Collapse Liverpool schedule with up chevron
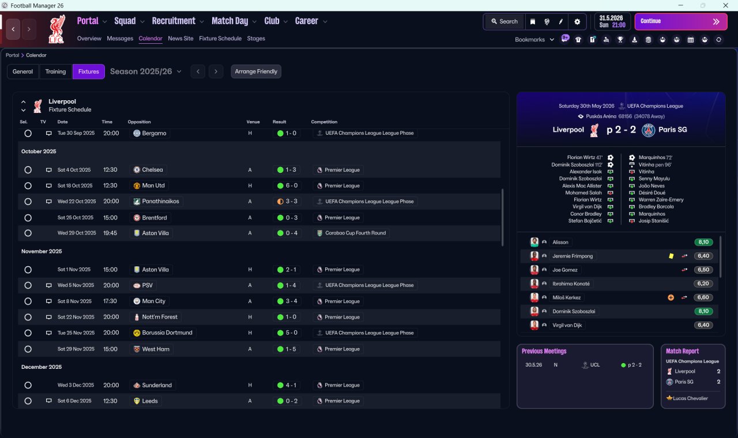This screenshot has width=738, height=438. tap(24, 102)
